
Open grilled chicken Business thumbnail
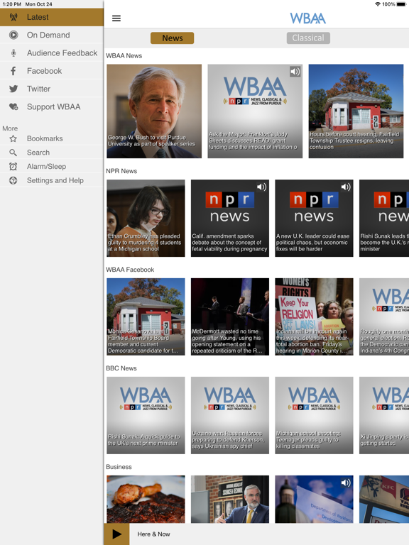point(146,499)
